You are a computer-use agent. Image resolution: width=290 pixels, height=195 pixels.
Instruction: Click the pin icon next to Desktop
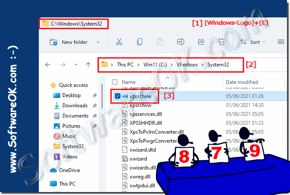coord(94,95)
